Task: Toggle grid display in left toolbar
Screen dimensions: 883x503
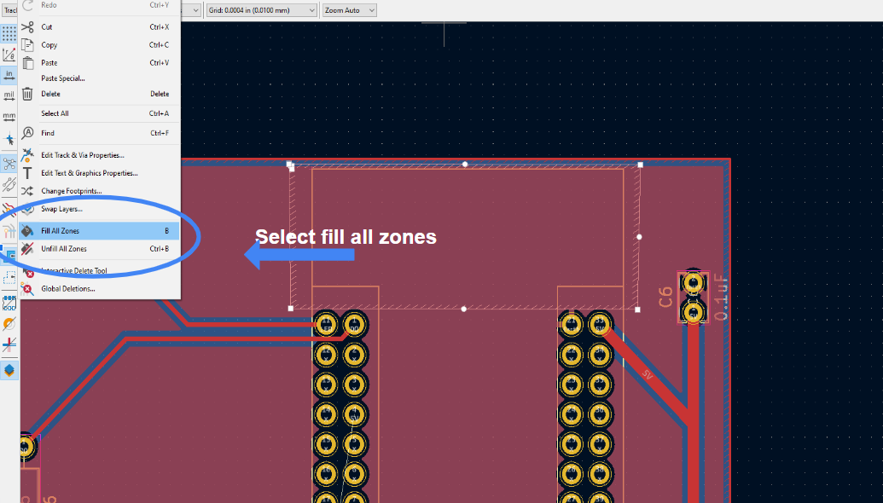Action: coord(9,33)
